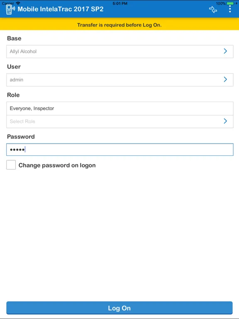
Task: Open the three-dot overflow menu
Action: coord(230,9)
